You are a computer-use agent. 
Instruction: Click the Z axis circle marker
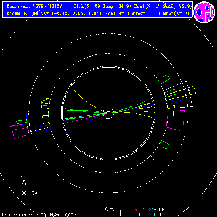(24, 193)
